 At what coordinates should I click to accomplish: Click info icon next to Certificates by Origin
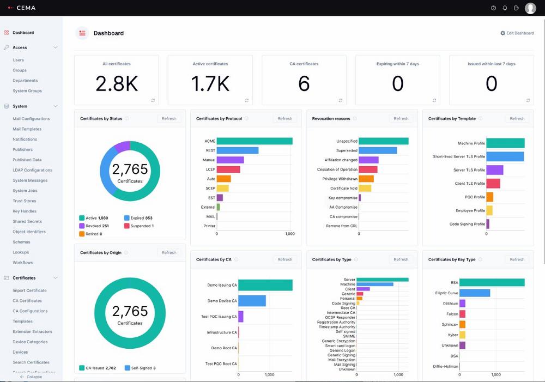pyautogui.click(x=126, y=253)
